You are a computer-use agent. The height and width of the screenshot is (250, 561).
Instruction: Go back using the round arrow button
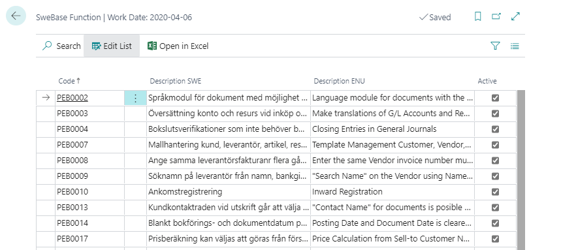click(16, 16)
